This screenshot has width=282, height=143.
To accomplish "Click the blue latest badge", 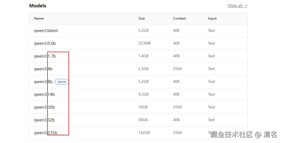I will [x=62, y=82].
